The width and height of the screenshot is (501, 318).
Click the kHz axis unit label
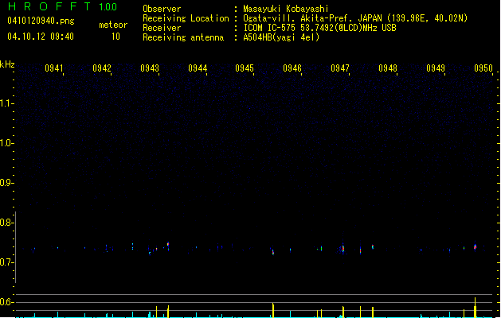click(7, 64)
